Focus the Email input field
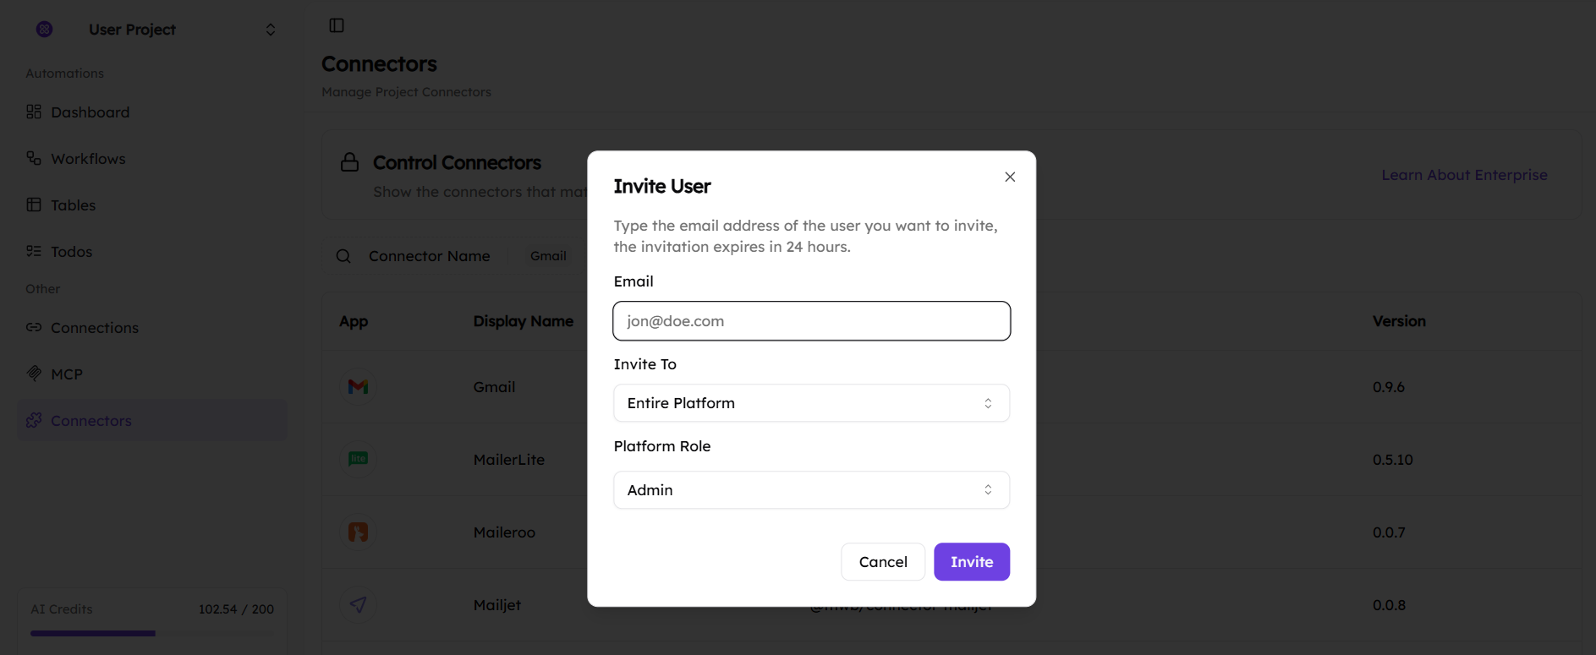 811,321
